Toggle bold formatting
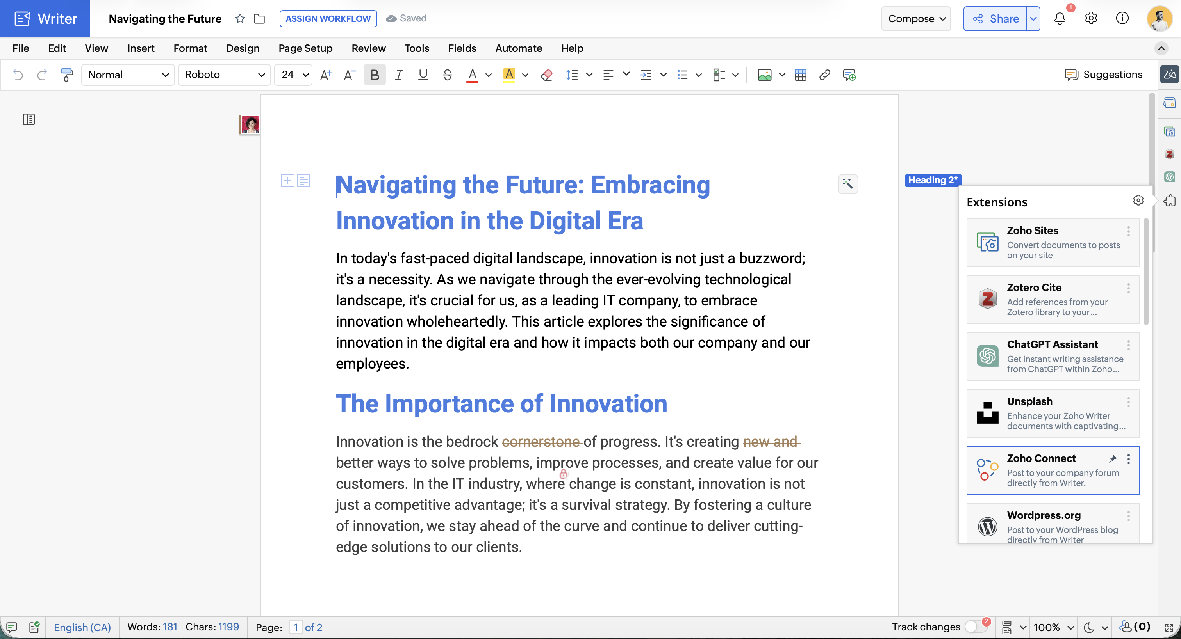 pos(374,75)
